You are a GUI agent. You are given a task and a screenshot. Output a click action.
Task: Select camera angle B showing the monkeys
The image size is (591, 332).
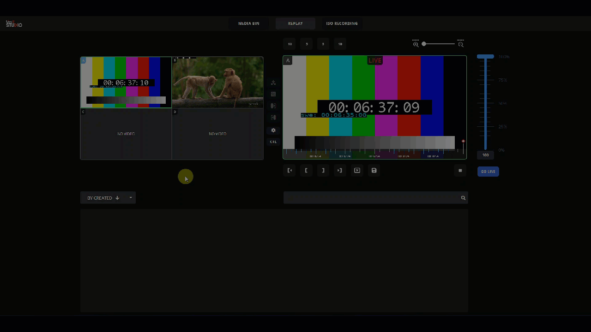(217, 82)
